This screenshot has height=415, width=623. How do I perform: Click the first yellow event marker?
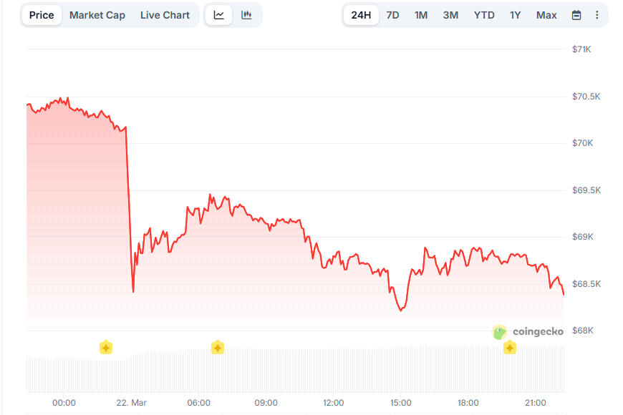coord(106,348)
